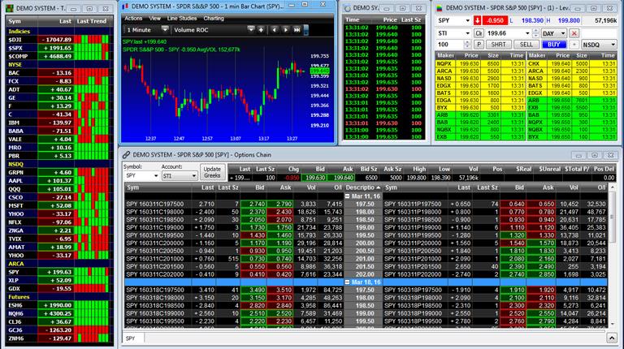This screenshot has height=349, width=624.
Task: Open the STI account dropdown in the Level 2 window
Action: click(467, 33)
